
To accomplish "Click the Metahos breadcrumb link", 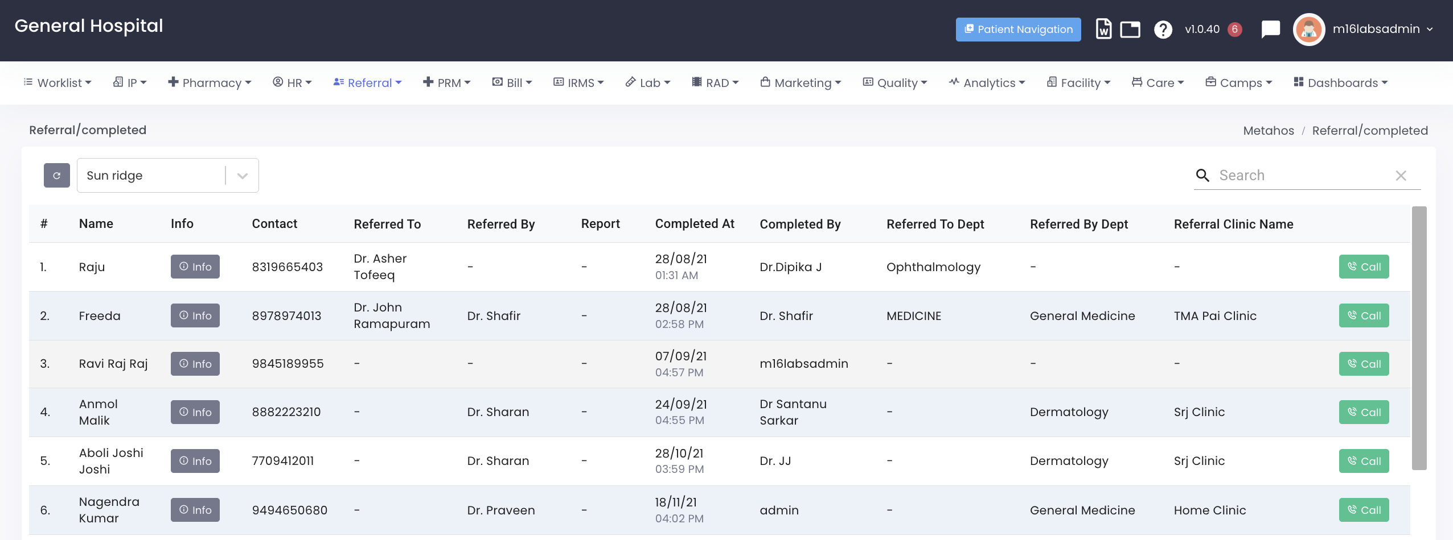I will [x=1268, y=131].
